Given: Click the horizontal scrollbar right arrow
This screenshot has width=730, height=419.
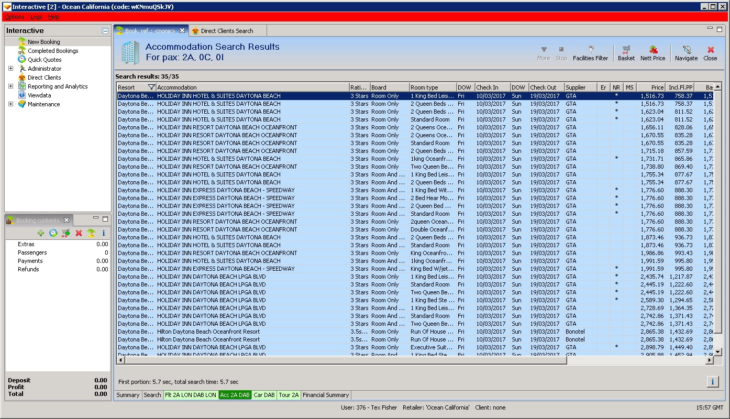Looking at the screenshot, I should (x=711, y=360).
